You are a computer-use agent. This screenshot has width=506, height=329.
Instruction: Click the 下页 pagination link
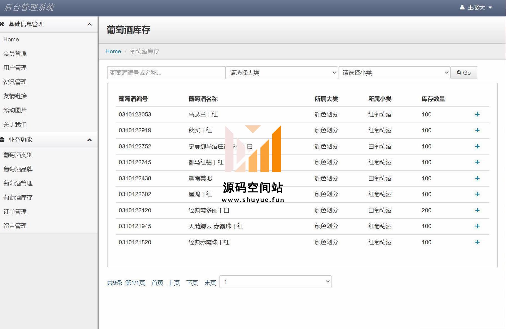[x=192, y=283]
